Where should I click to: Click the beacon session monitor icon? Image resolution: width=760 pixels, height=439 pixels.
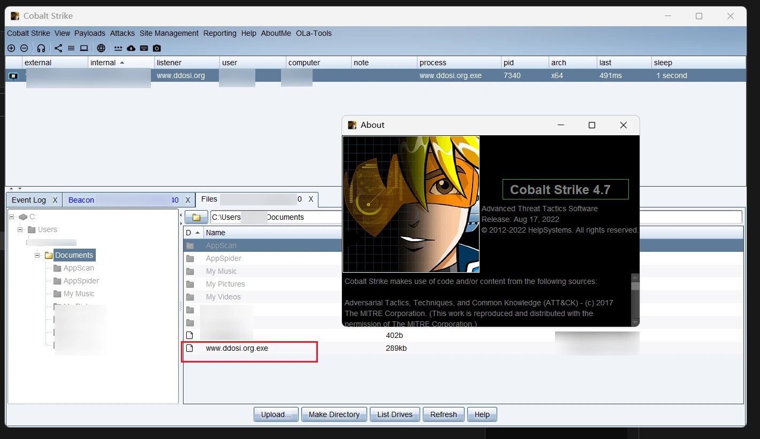coord(13,76)
